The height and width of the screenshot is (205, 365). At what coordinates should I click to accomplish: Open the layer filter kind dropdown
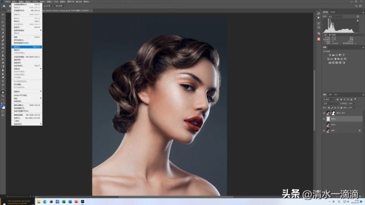tap(328, 100)
